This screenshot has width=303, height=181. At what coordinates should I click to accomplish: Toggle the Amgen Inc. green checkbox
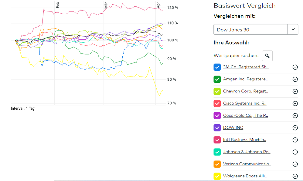point(217,79)
